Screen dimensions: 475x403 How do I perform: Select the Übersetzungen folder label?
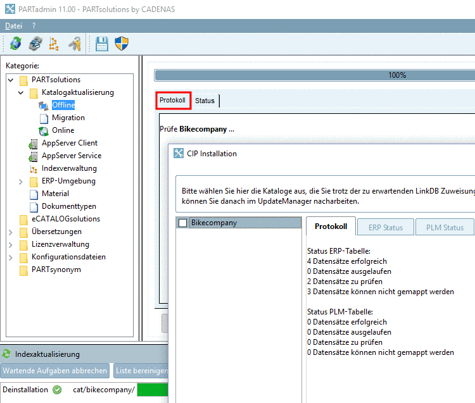(x=56, y=232)
